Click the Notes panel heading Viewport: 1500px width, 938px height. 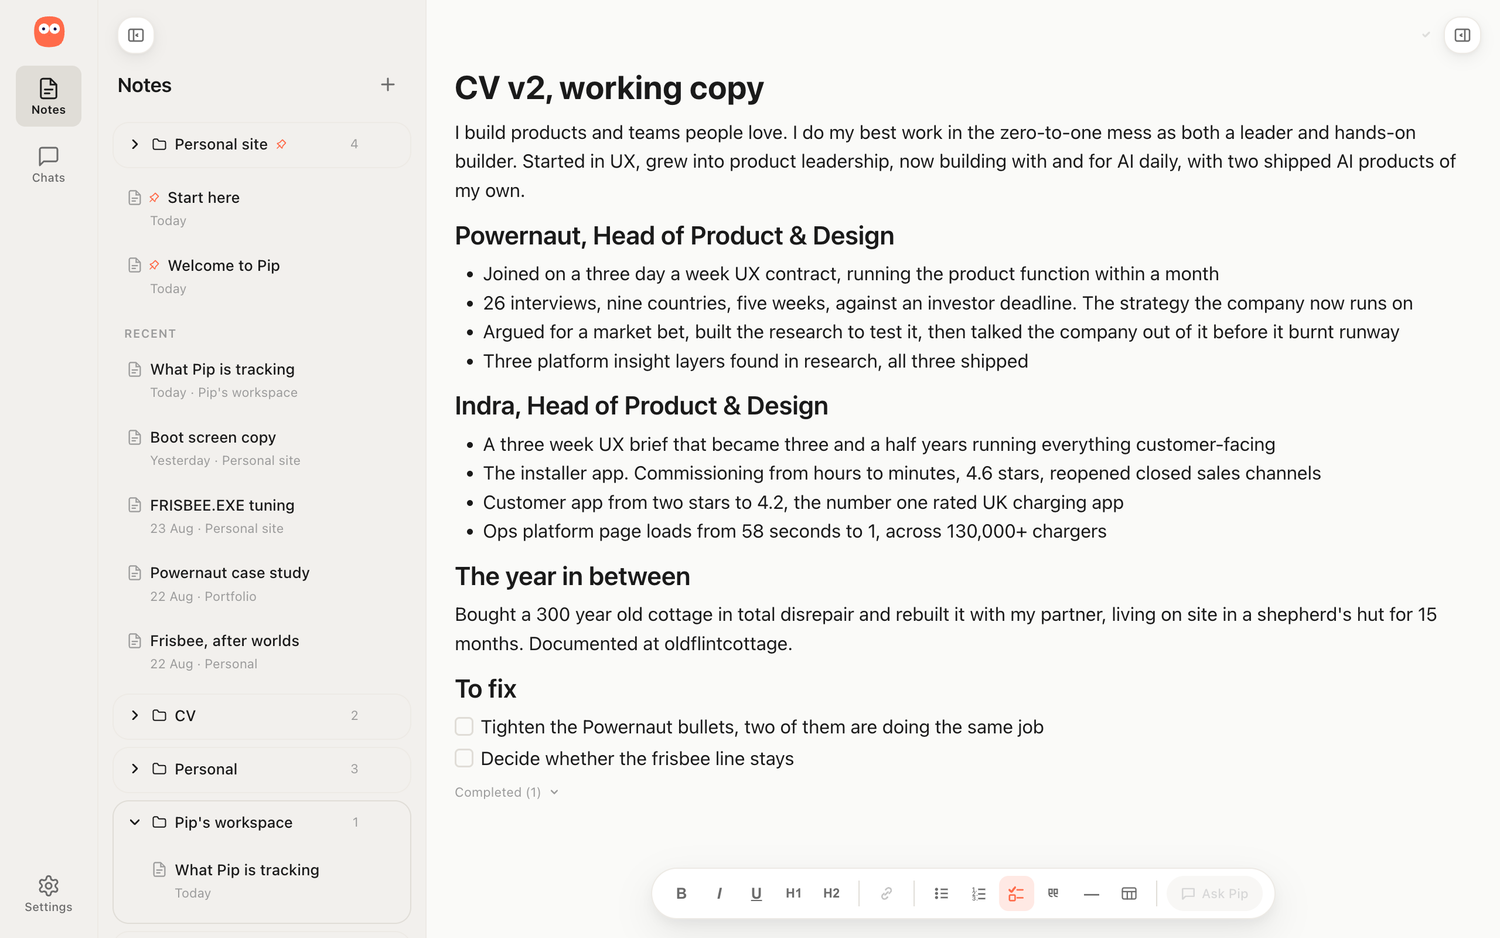coord(144,85)
